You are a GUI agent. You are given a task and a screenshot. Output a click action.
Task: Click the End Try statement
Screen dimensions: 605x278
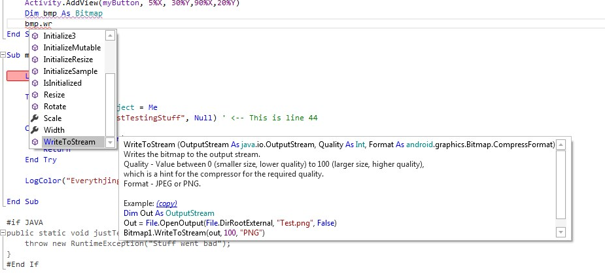pyautogui.click(x=41, y=160)
